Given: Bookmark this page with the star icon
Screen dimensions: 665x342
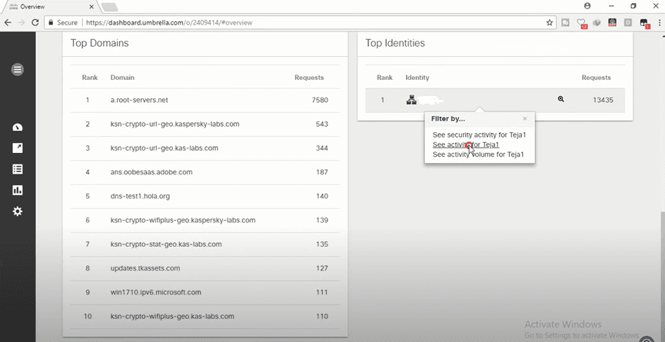Looking at the screenshot, I should (549, 22).
